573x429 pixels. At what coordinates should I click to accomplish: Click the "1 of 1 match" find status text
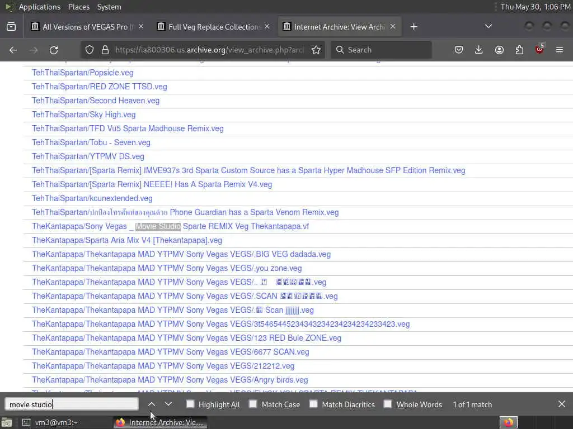472,404
